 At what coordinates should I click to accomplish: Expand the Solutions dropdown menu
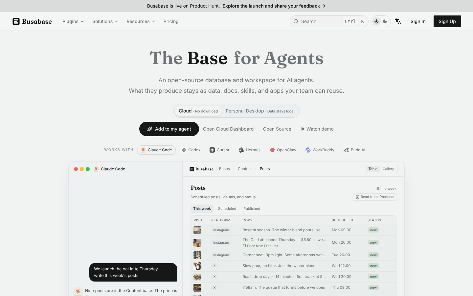tap(105, 21)
